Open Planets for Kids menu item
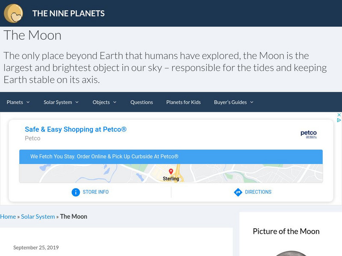Screen dimensions: 342x256 coord(183,102)
